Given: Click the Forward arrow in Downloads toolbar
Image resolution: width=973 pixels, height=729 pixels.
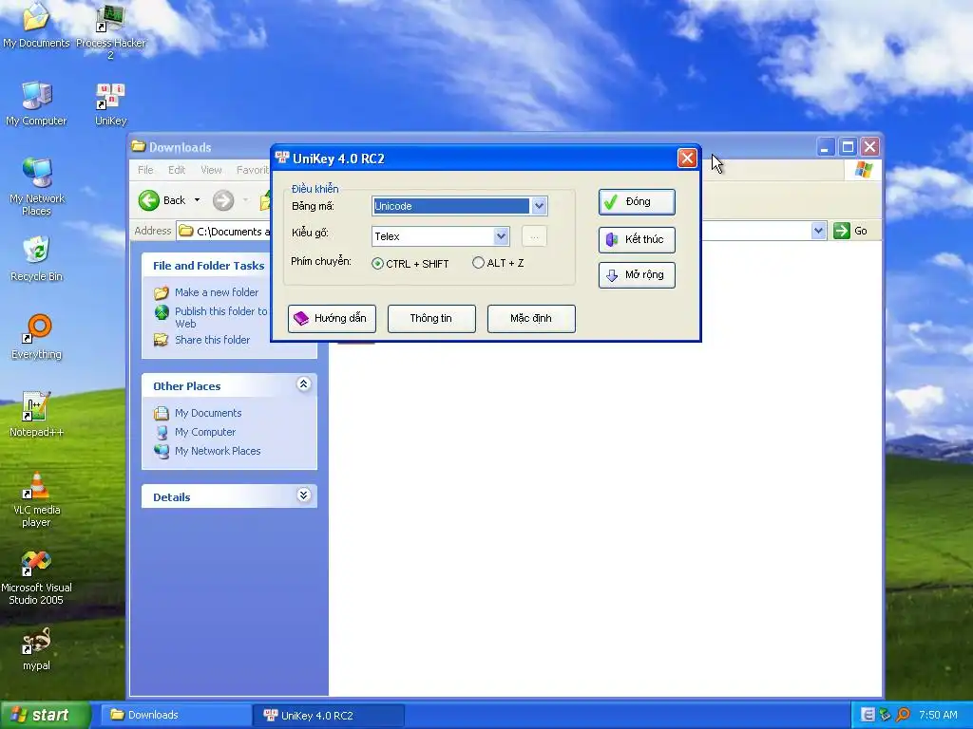Looking at the screenshot, I should tap(223, 200).
